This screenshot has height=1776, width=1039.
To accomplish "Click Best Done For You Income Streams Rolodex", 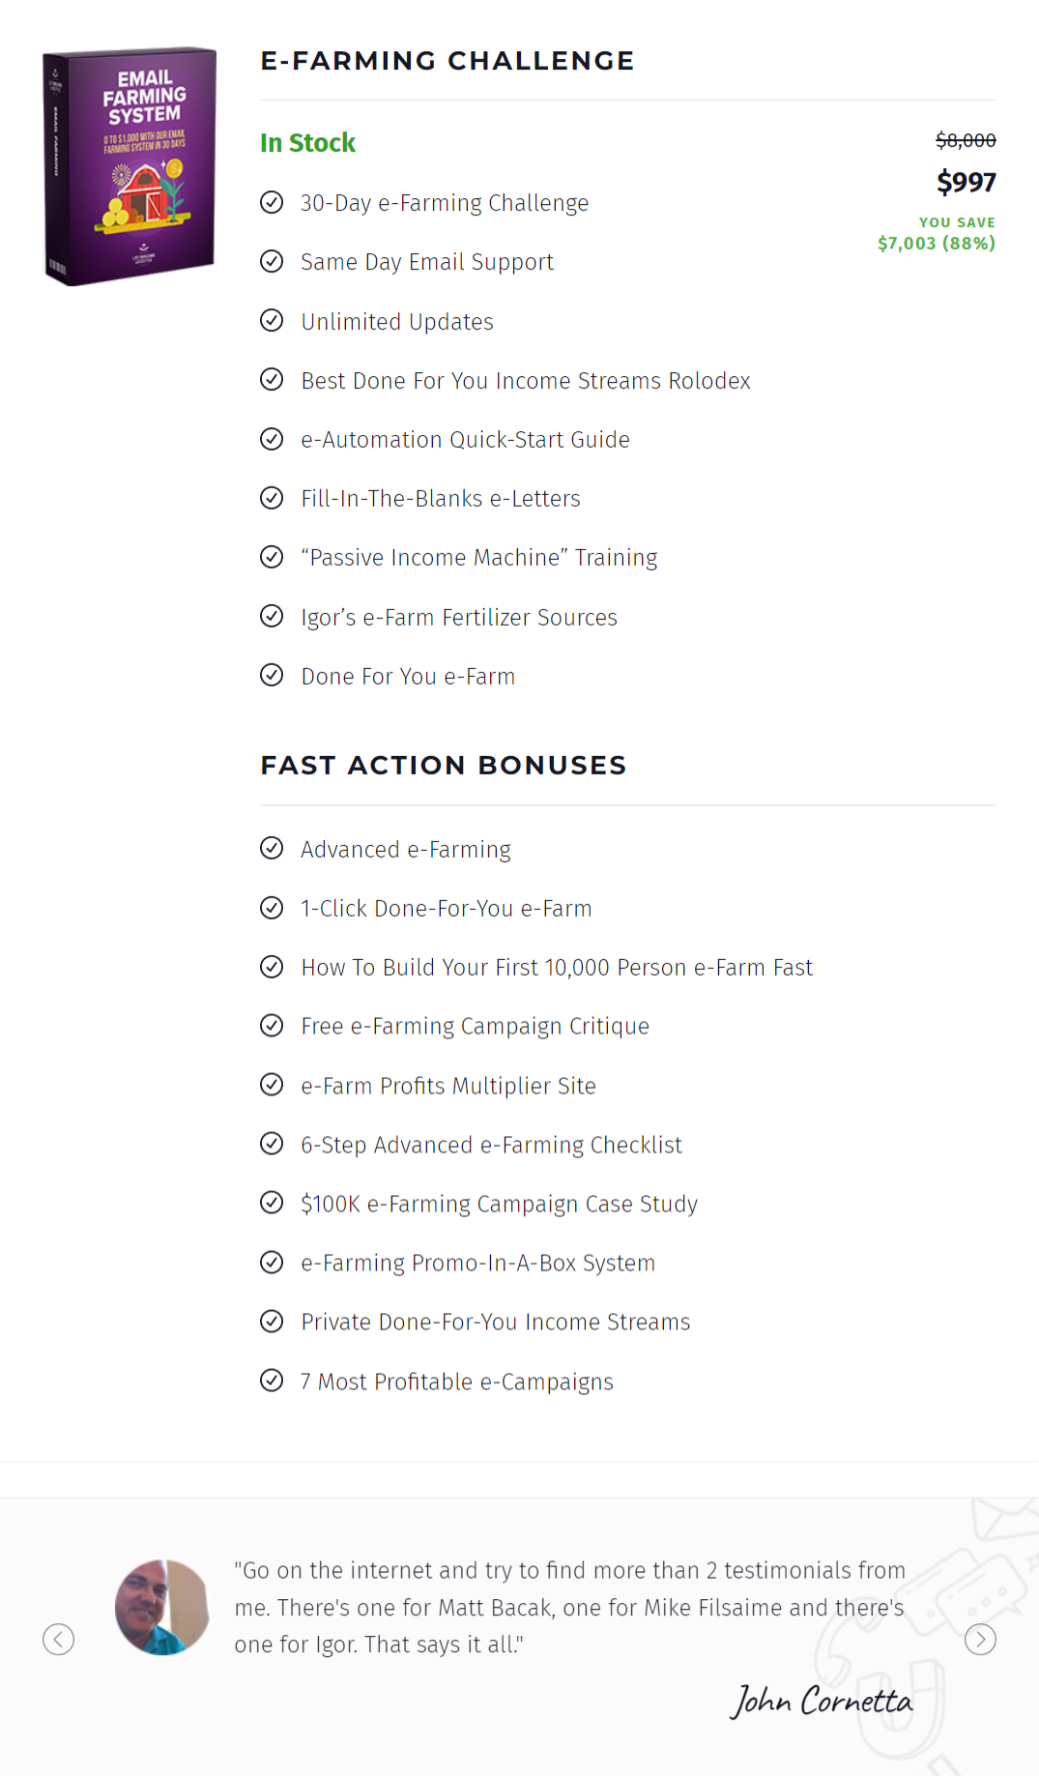I will 526,381.
